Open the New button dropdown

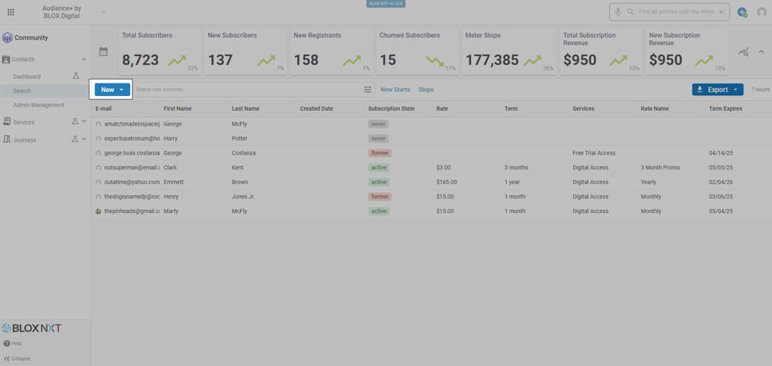pos(112,90)
